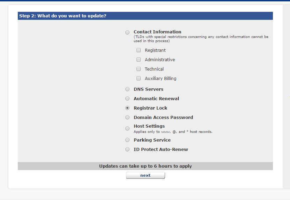
Task: Click the Parking Service label
Action: click(152, 140)
